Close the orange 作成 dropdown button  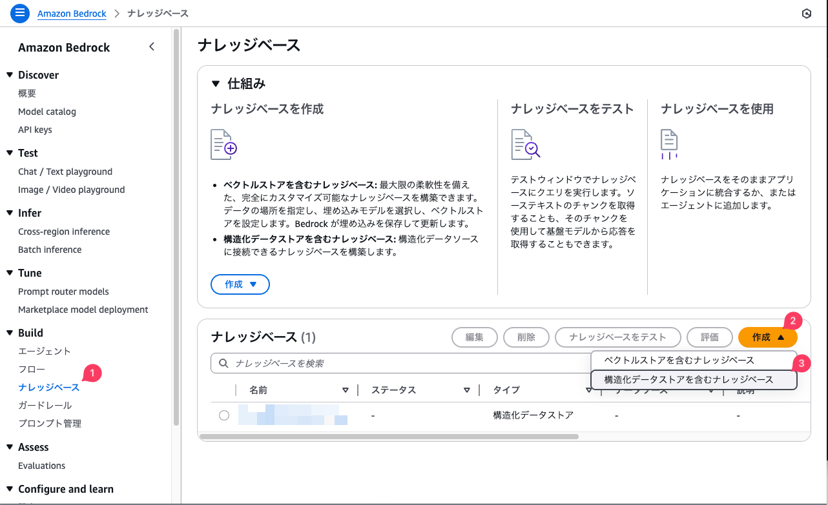768,337
